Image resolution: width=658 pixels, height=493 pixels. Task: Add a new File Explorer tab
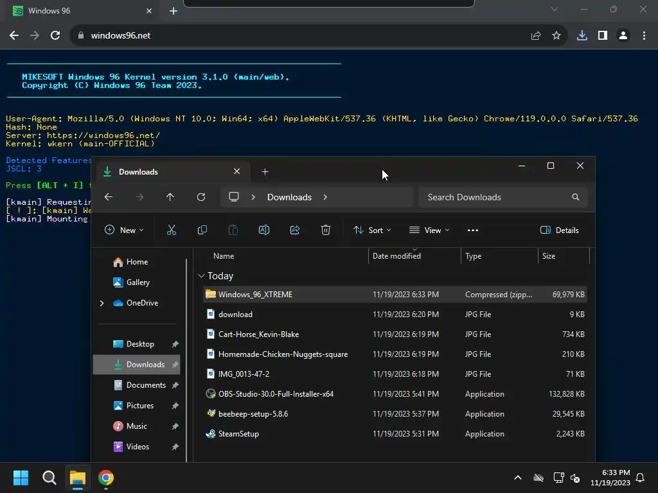(265, 172)
